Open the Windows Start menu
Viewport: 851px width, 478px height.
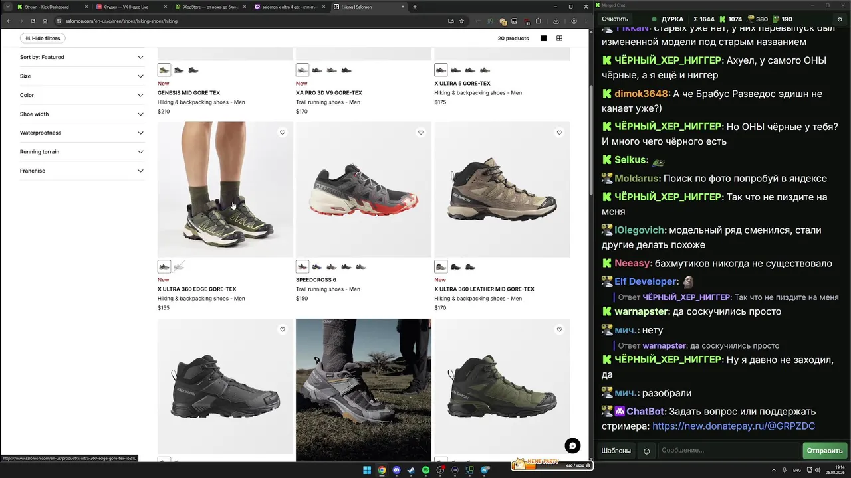pyautogui.click(x=366, y=471)
